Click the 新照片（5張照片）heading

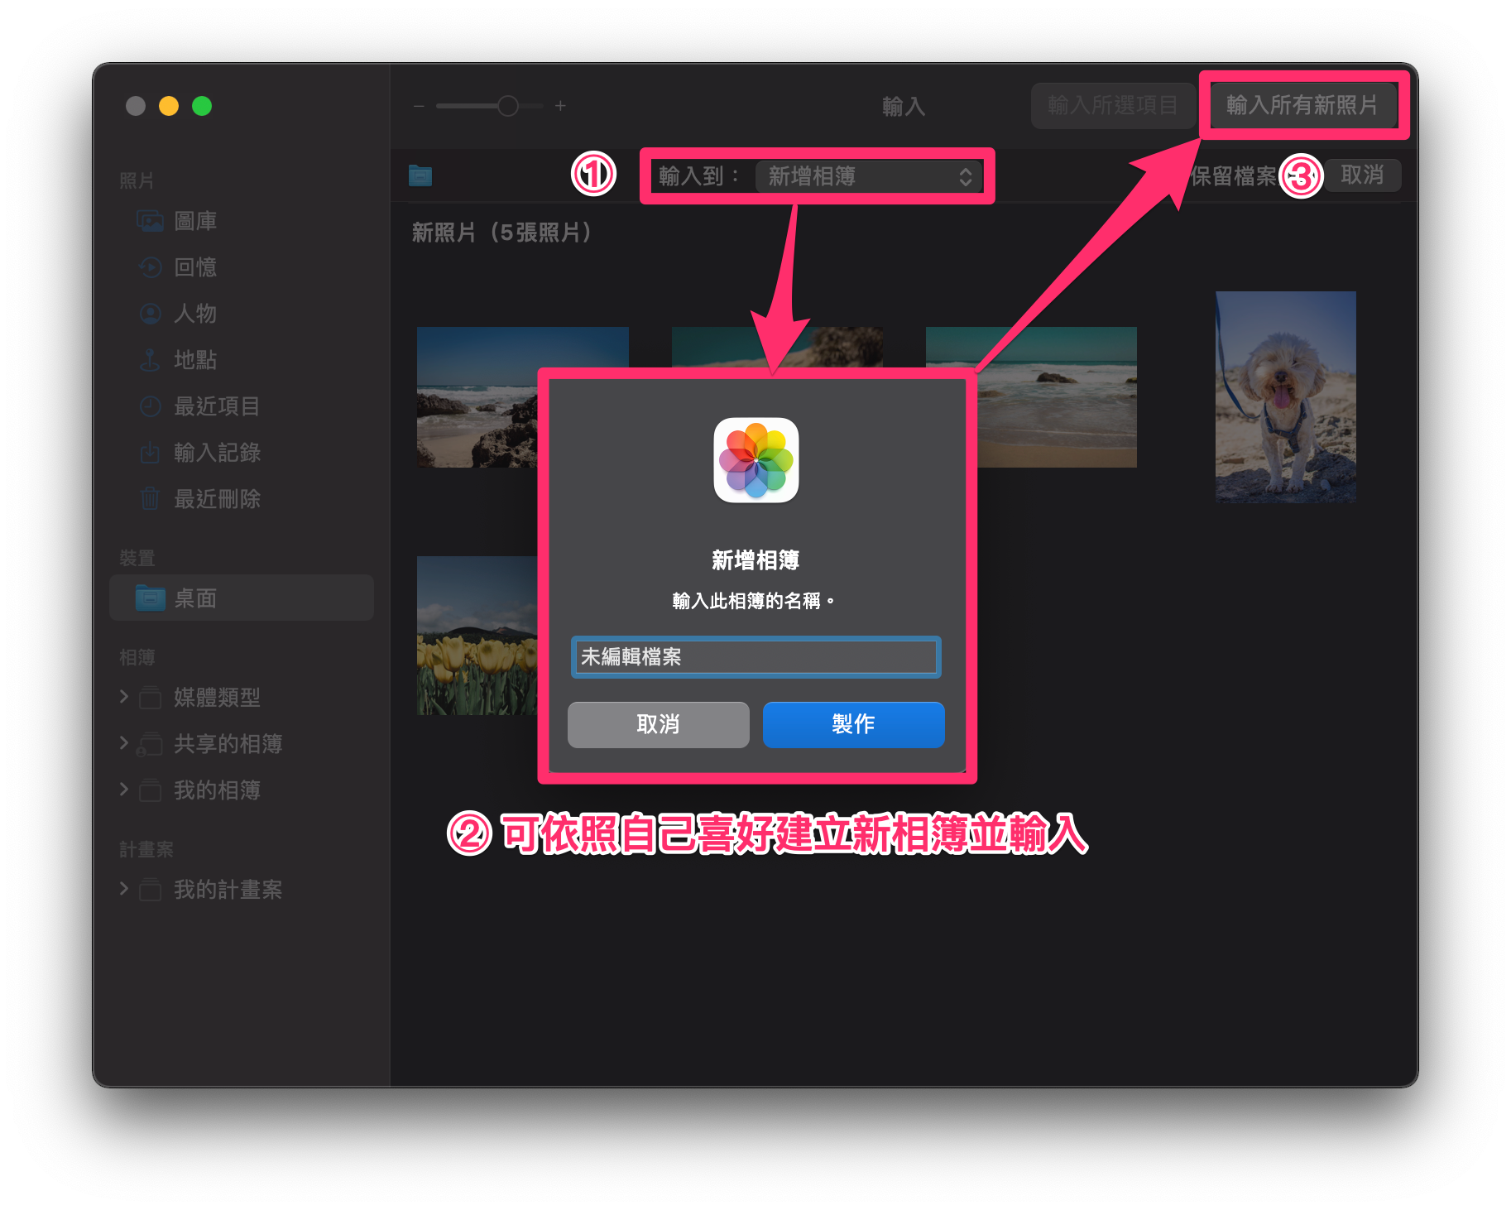pyautogui.click(x=502, y=233)
